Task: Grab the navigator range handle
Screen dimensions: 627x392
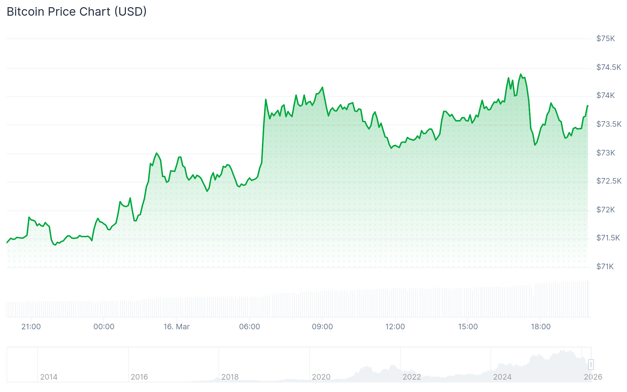Action: pyautogui.click(x=591, y=364)
